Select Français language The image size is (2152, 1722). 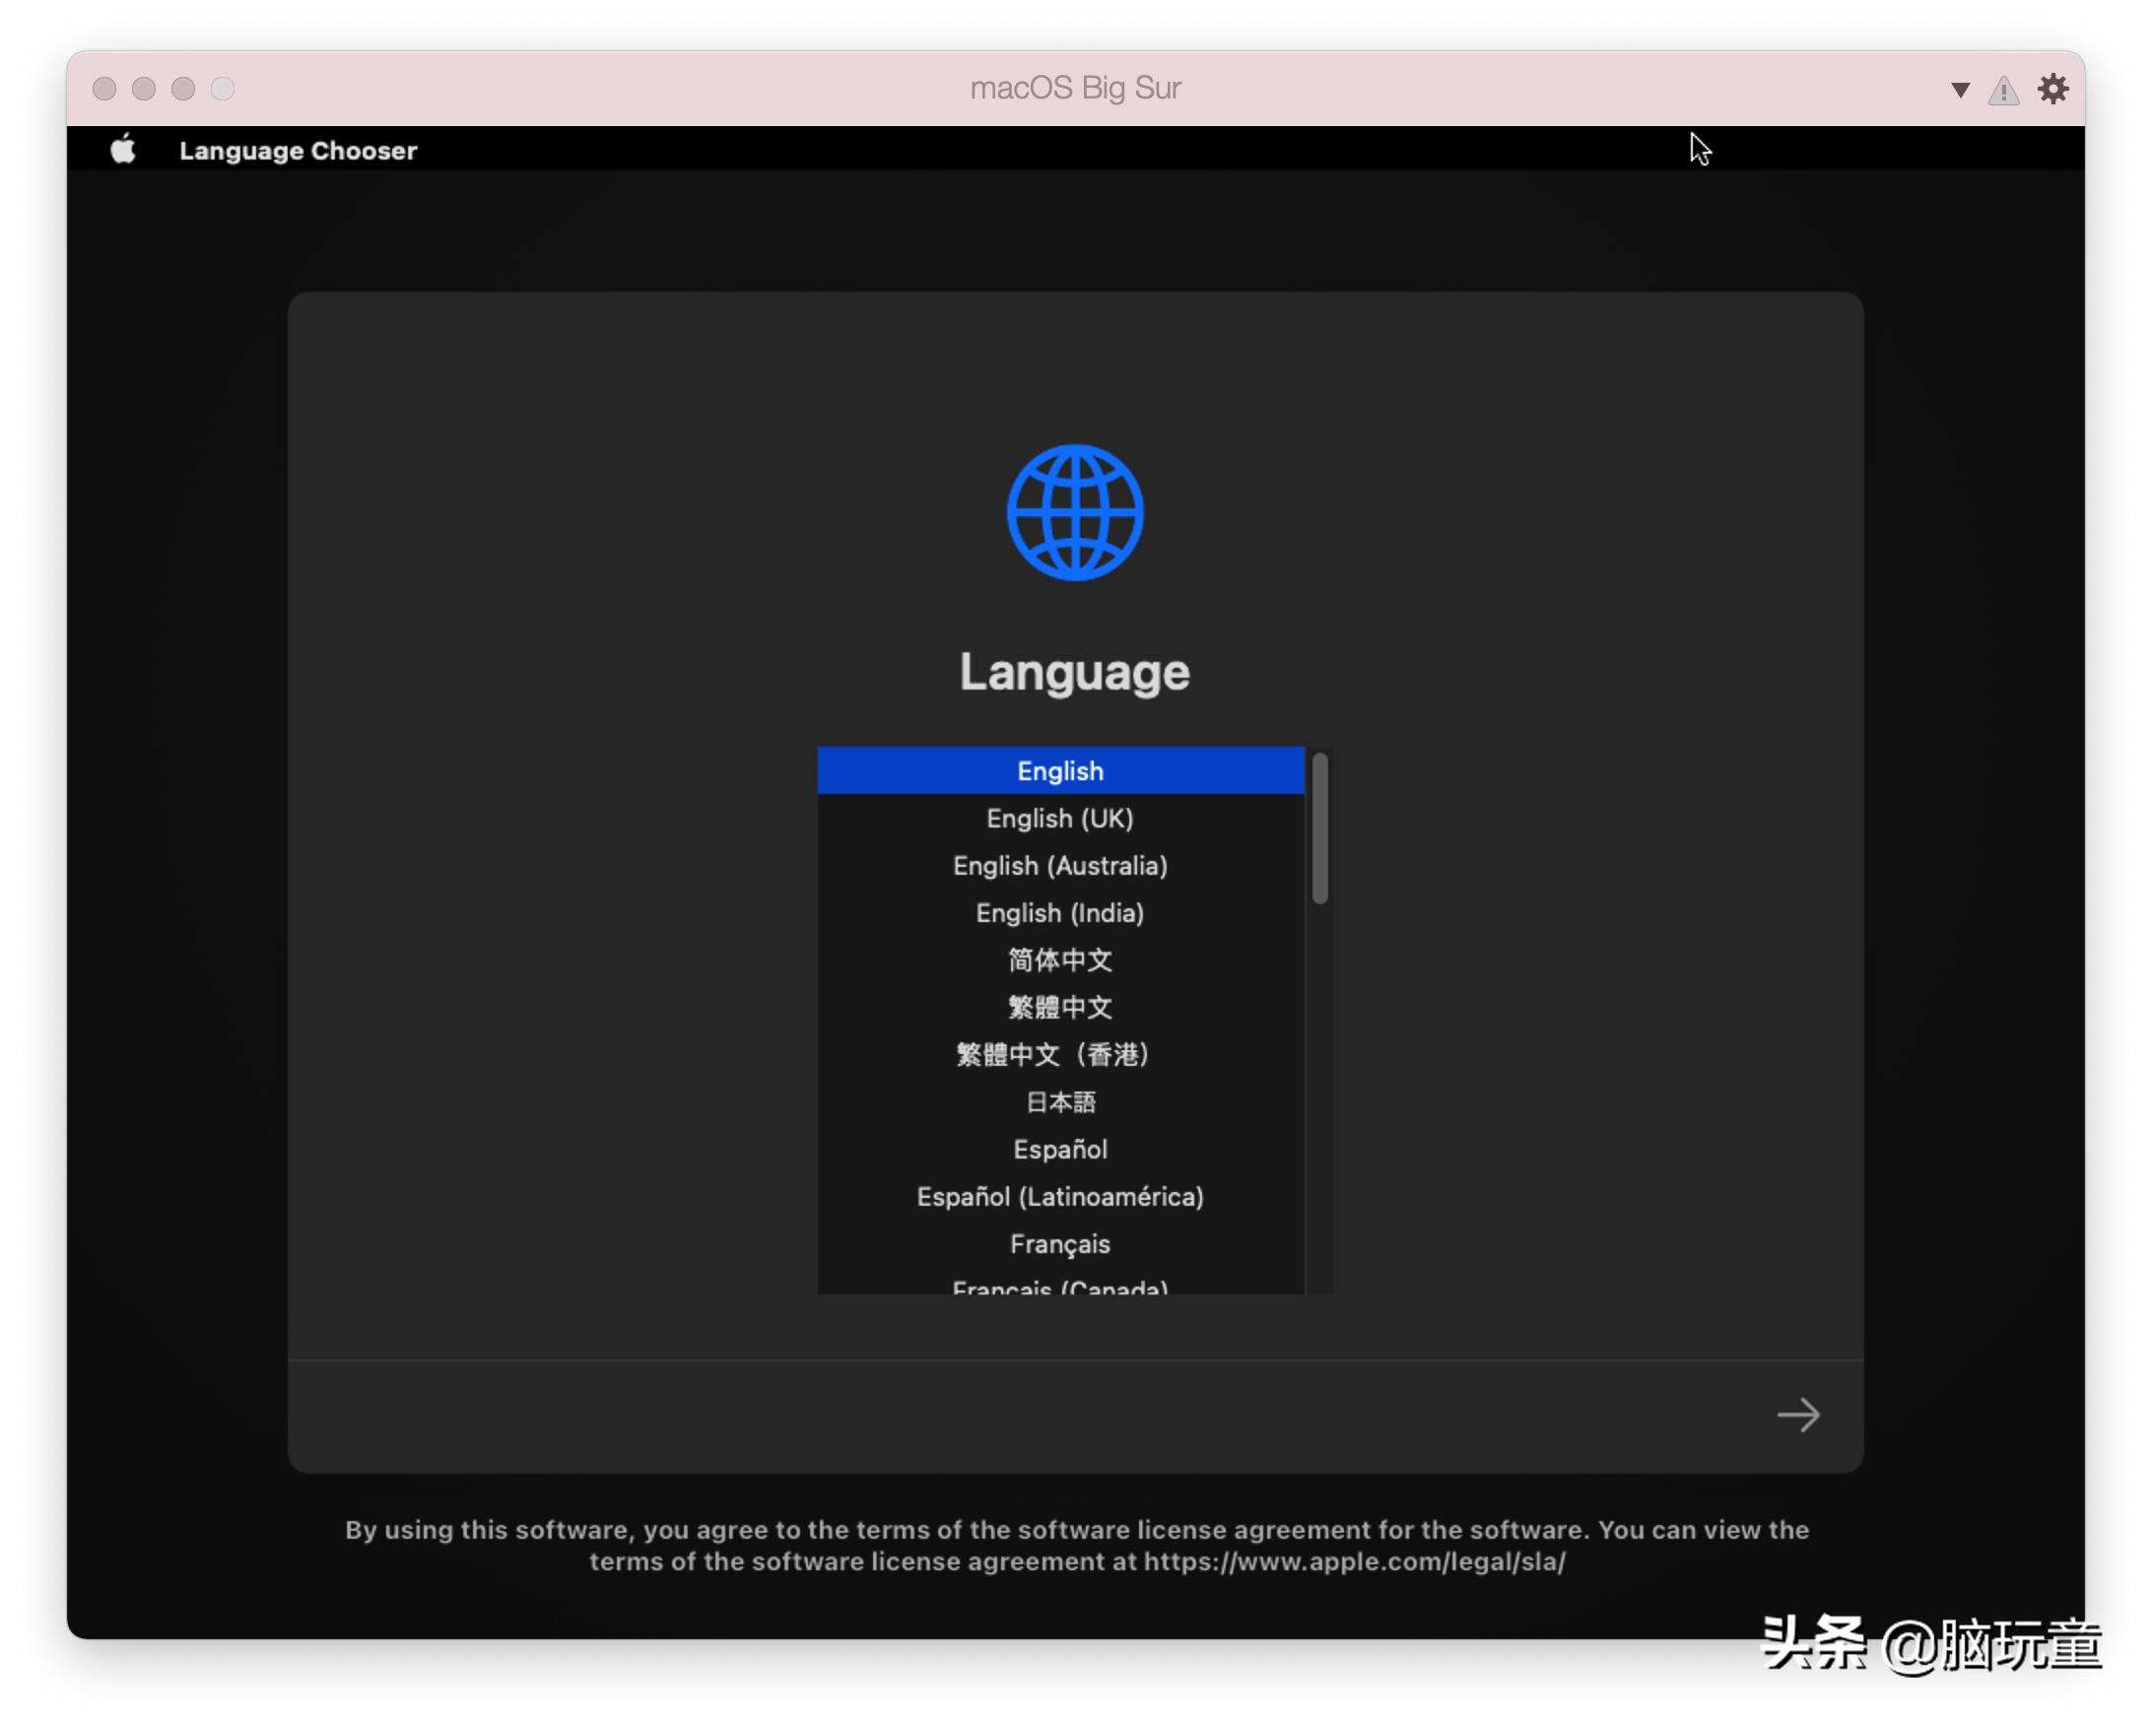[x=1059, y=1244]
